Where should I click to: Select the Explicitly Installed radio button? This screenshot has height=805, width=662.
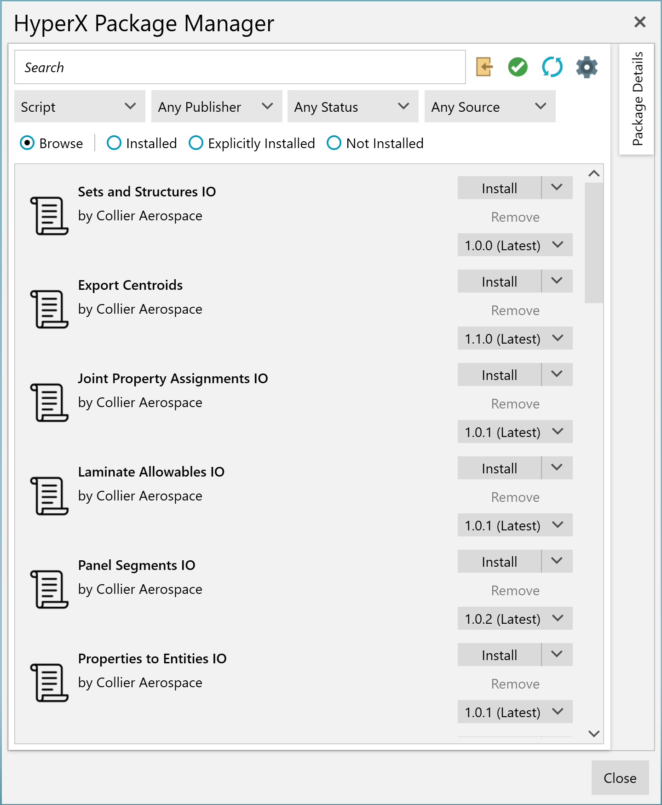coord(196,143)
